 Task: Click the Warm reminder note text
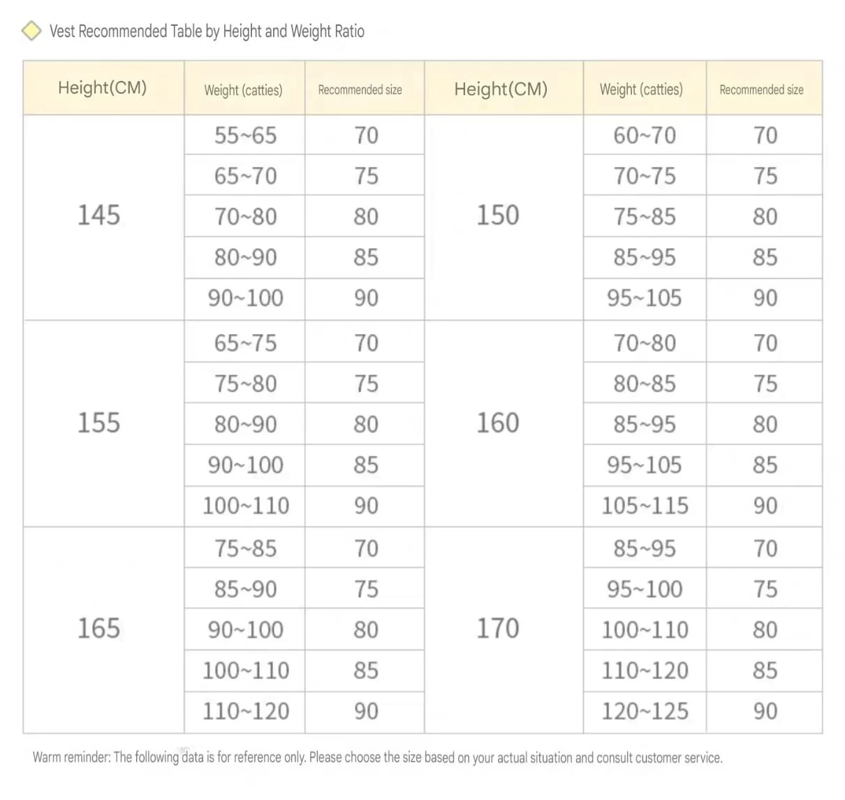[x=377, y=757]
